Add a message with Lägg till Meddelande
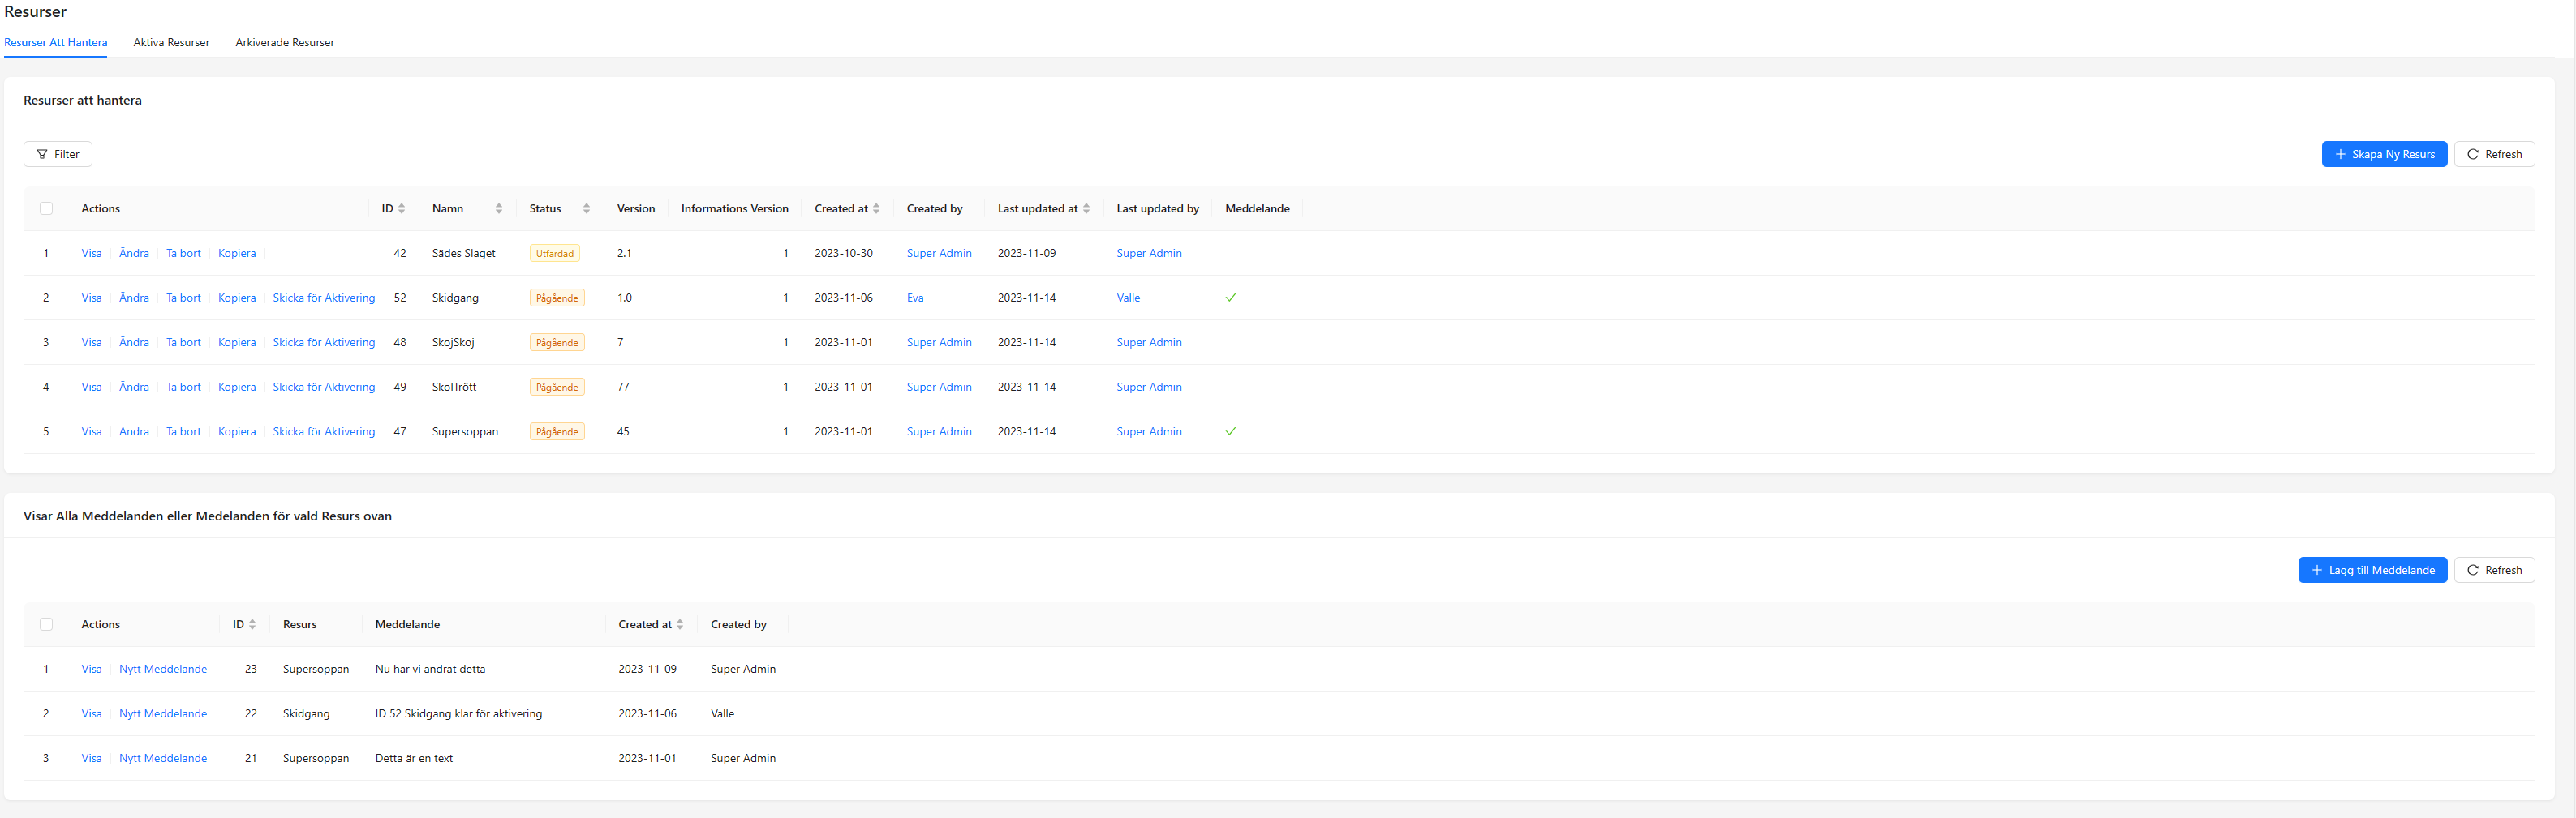This screenshot has width=2576, height=818. (2372, 570)
